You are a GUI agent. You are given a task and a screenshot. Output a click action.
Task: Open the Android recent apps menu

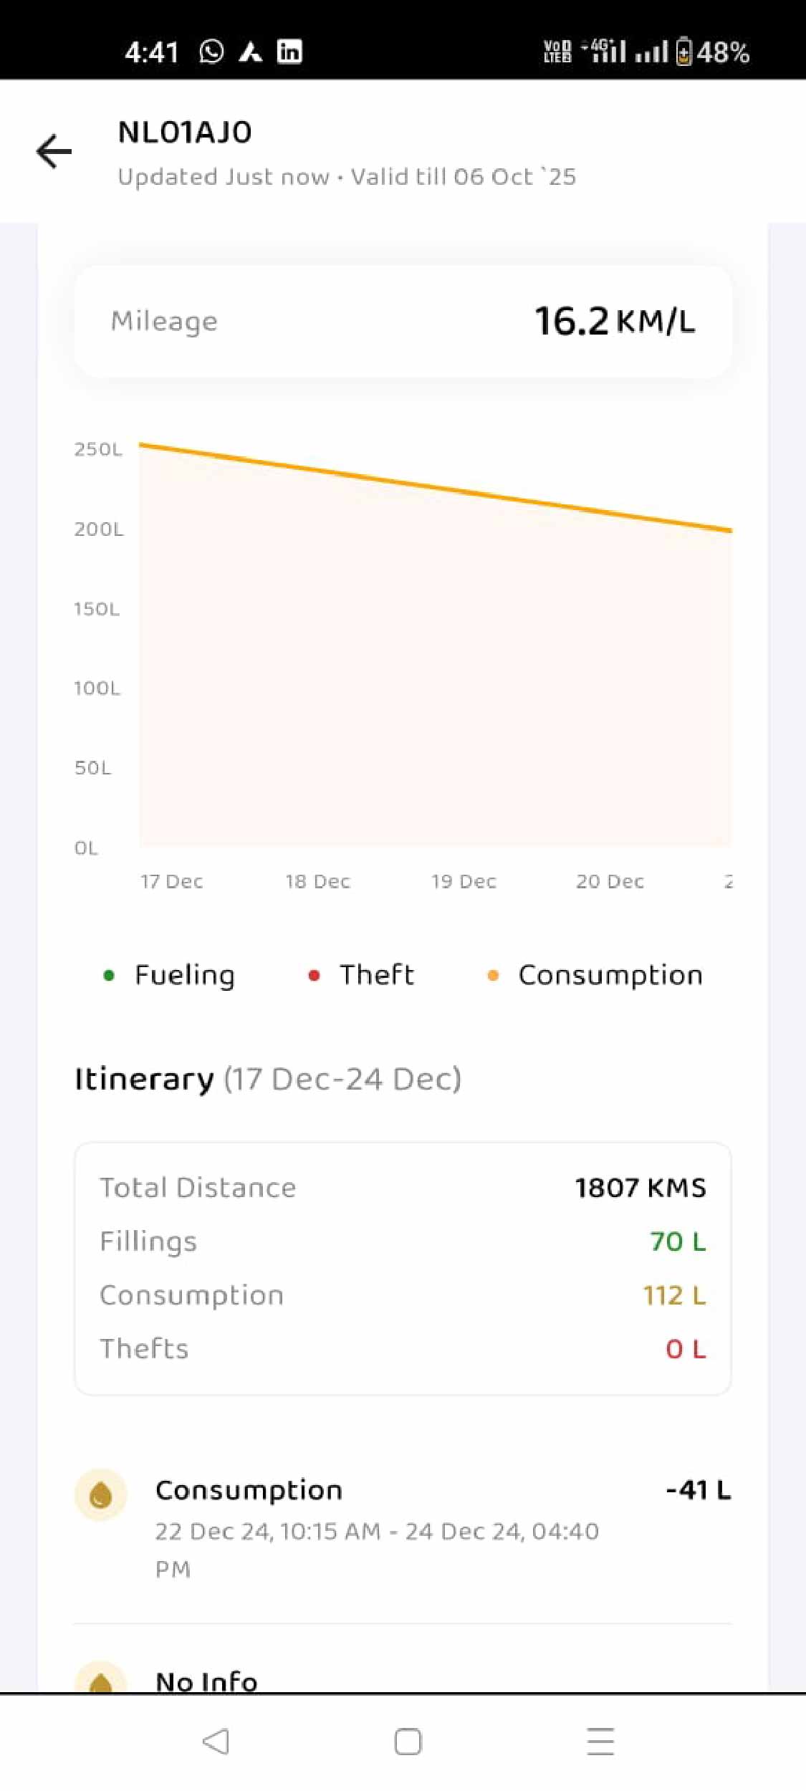[x=600, y=1741]
